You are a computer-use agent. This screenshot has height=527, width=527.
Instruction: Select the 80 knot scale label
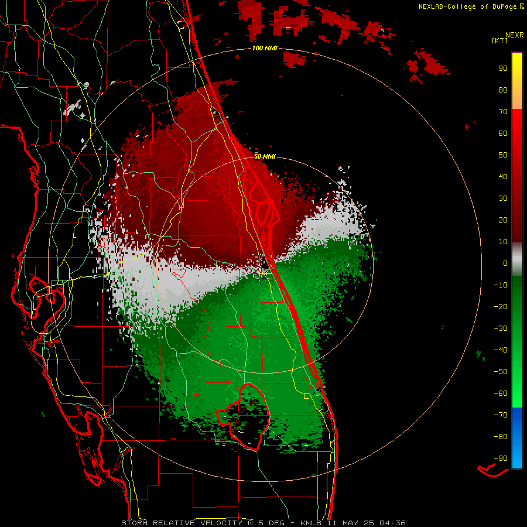point(503,90)
